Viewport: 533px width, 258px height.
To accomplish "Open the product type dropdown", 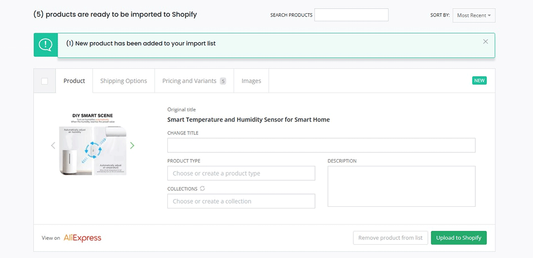I will click(x=241, y=173).
